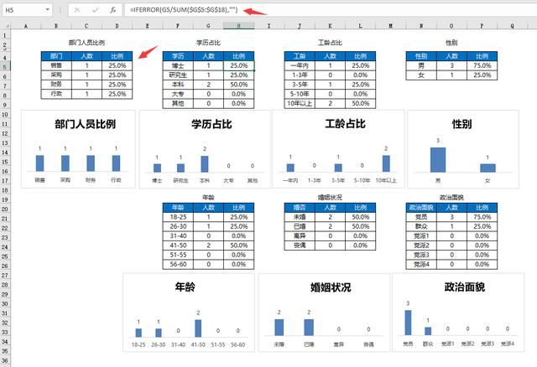Click the Insert Function fx icon
The image size is (537, 367).
113,10
